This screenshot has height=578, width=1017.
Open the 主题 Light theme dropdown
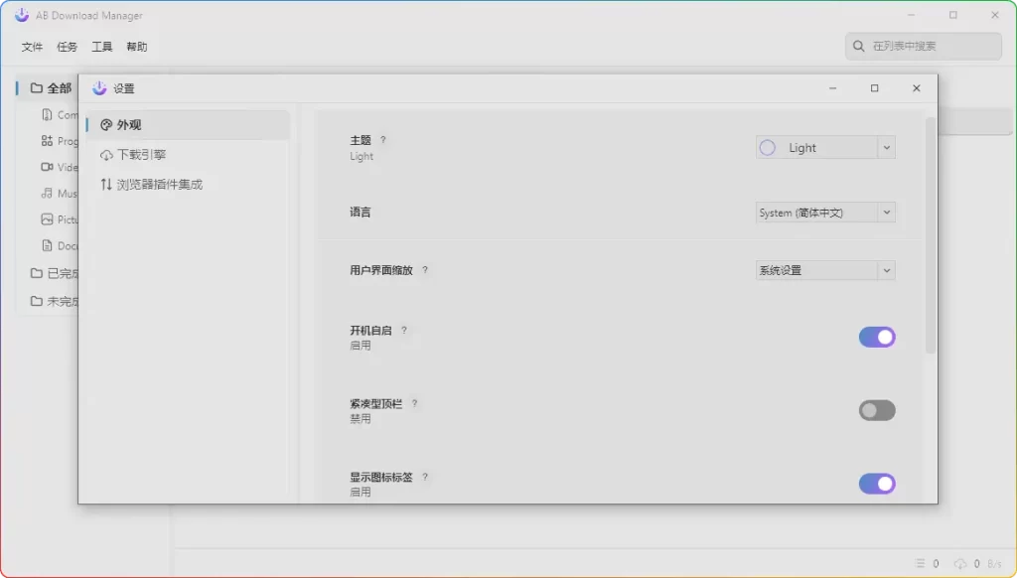(x=825, y=147)
